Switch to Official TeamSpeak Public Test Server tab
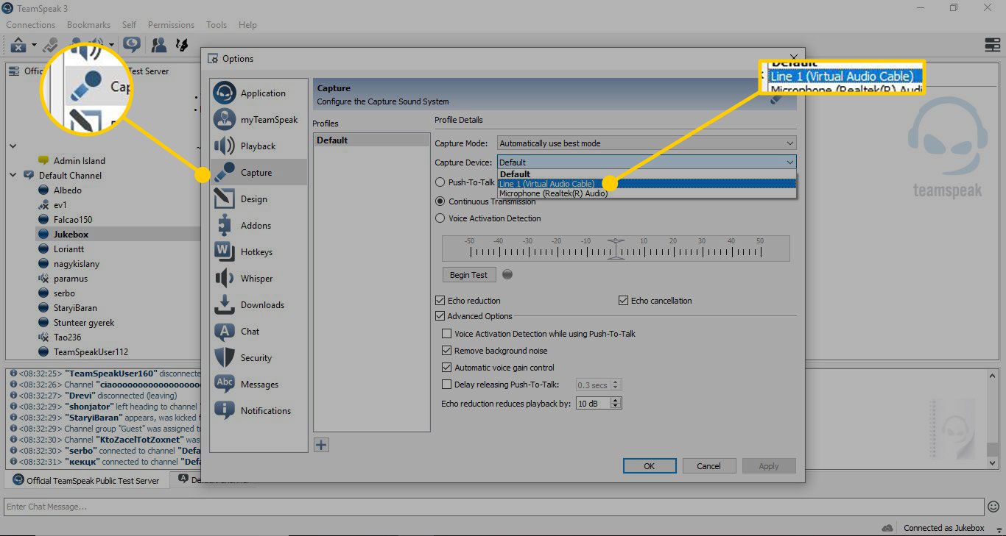The width and height of the screenshot is (1006, 536). click(x=87, y=480)
